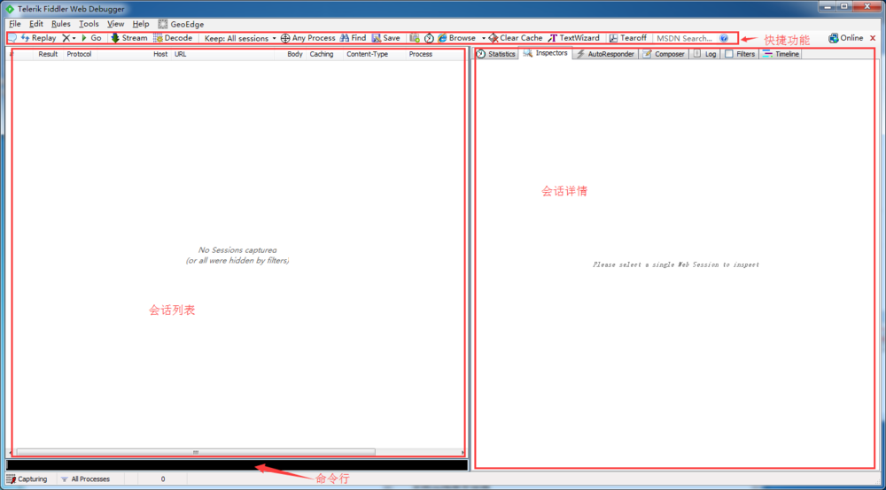
Task: Open the TextWizard tool
Action: (x=573, y=38)
